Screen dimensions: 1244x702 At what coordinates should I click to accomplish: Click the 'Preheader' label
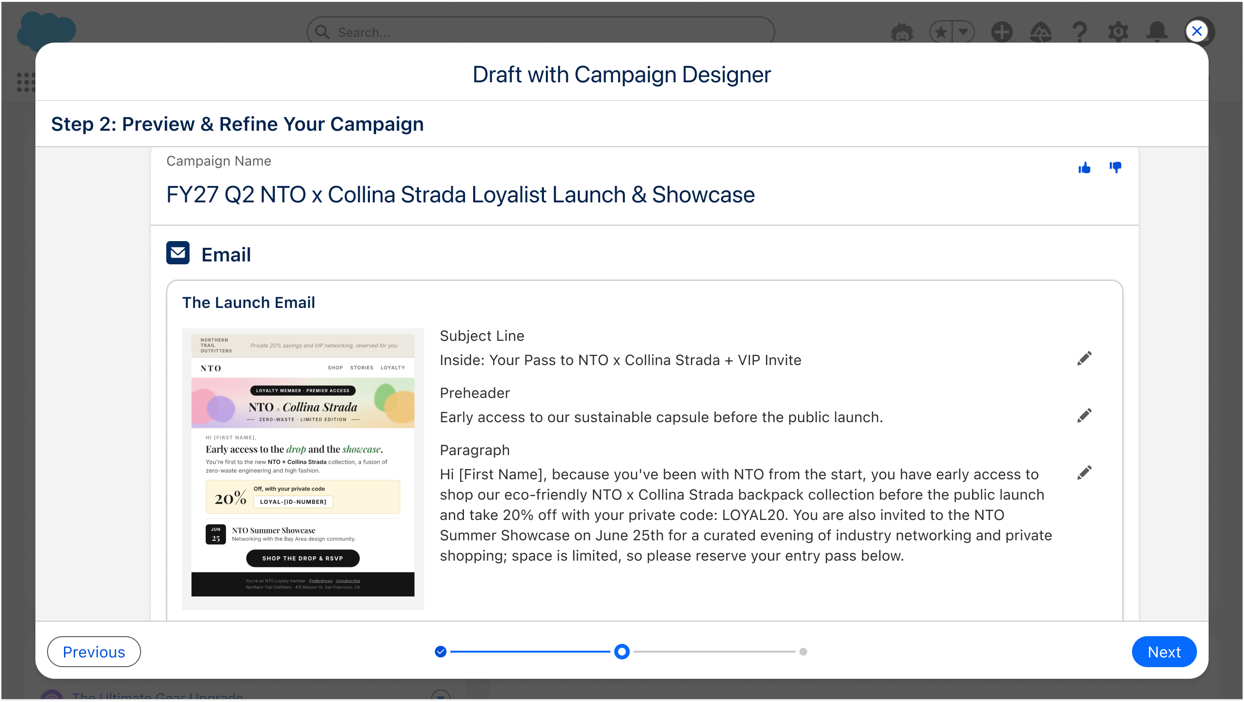(x=475, y=393)
